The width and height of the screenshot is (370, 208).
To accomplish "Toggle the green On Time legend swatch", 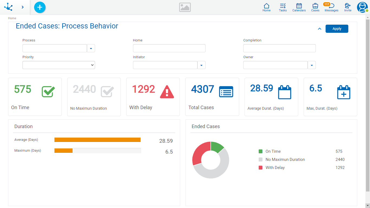I will tap(261, 151).
